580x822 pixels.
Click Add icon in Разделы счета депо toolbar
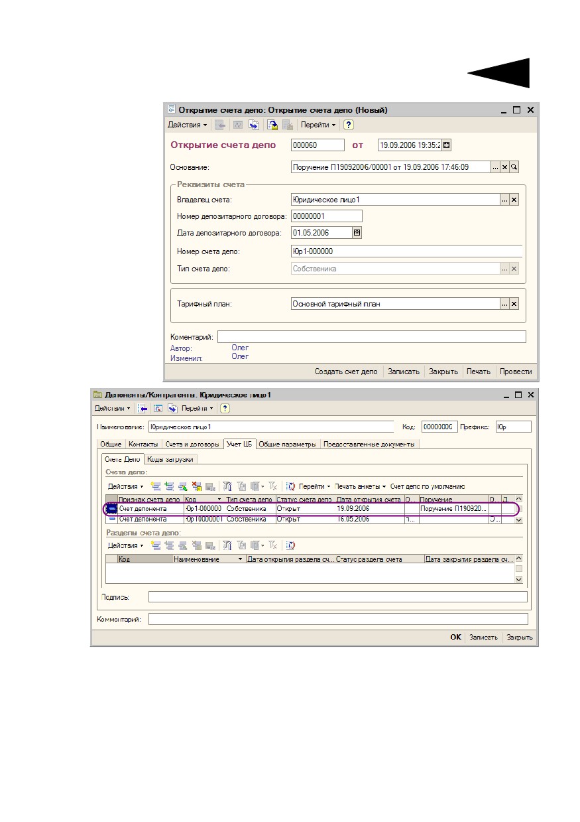(x=156, y=545)
